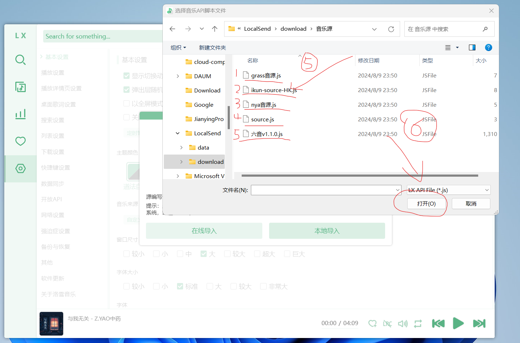This screenshot has height=343, width=520.
Task: Sort files by 修改日期 column
Action: (x=369, y=60)
